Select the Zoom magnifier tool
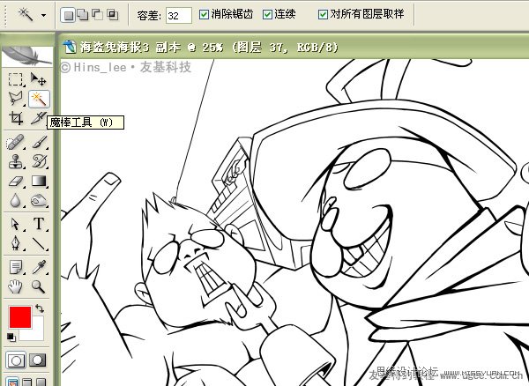529x386 pixels. (x=39, y=286)
